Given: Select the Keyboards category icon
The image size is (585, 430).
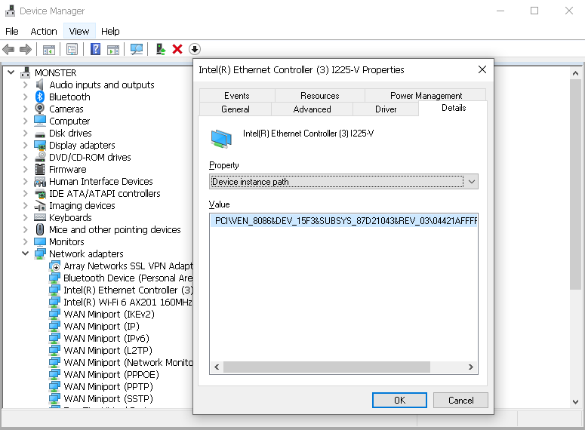Looking at the screenshot, I should click(x=40, y=217).
